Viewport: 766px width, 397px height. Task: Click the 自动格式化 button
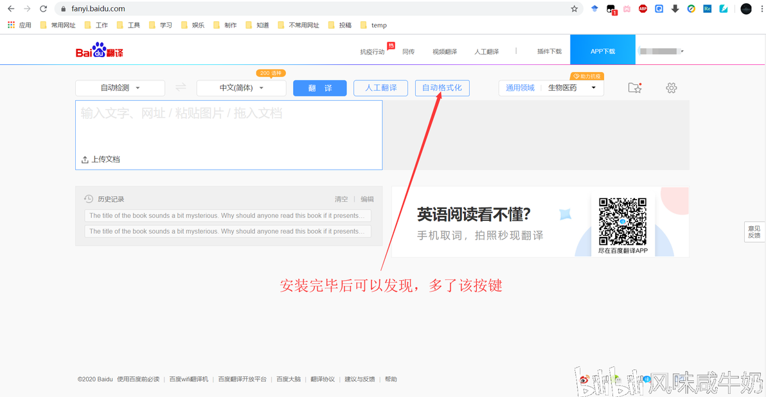tap(442, 88)
